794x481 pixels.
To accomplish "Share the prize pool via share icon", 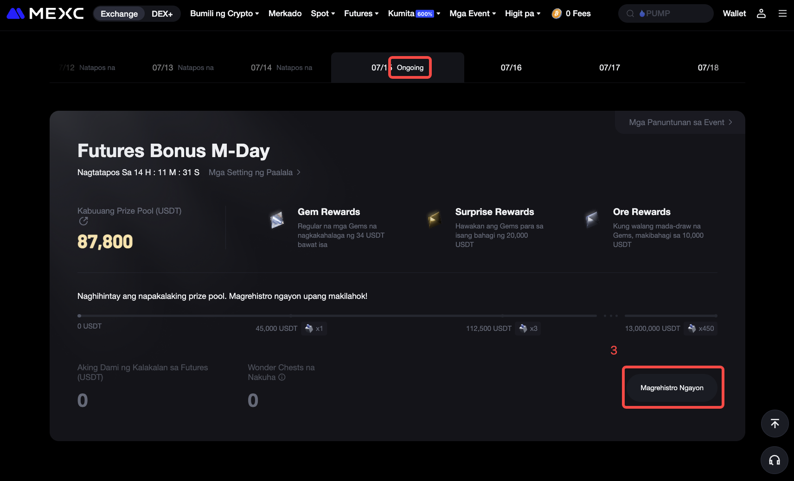I will pyautogui.click(x=83, y=221).
